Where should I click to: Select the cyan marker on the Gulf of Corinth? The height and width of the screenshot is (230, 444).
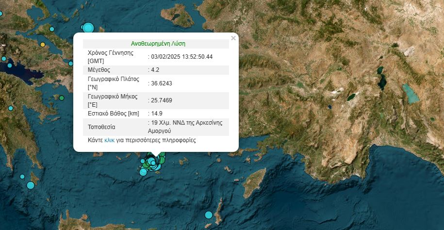point(10,65)
